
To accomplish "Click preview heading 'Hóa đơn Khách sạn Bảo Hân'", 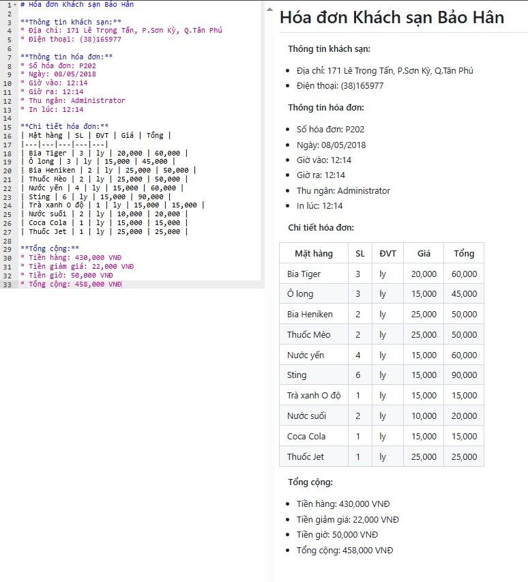I will [392, 18].
